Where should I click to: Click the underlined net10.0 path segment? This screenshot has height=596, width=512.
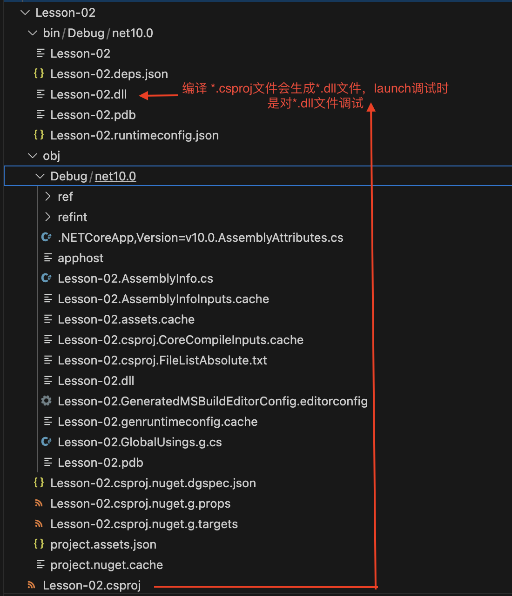click(x=115, y=176)
